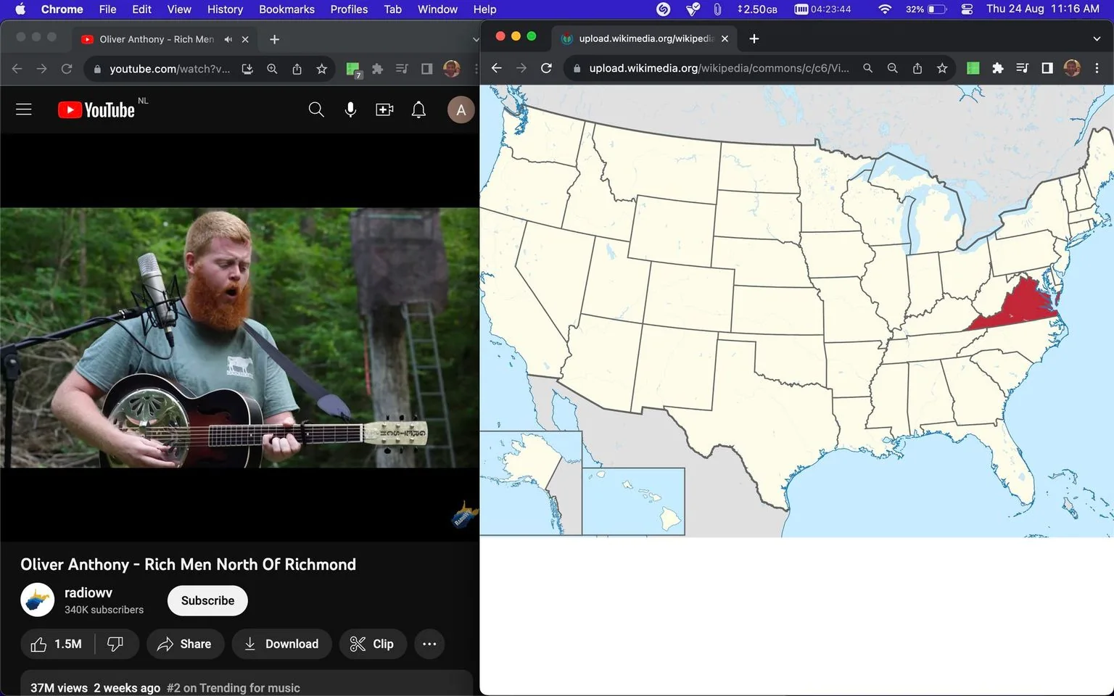Screen dimensions: 1114x696
Task: Open YouTube Create video icon
Action: (x=384, y=109)
